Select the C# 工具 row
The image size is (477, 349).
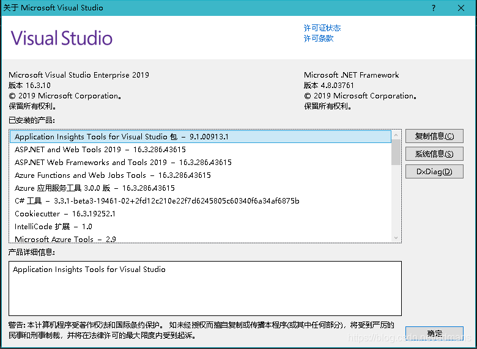click(x=201, y=200)
